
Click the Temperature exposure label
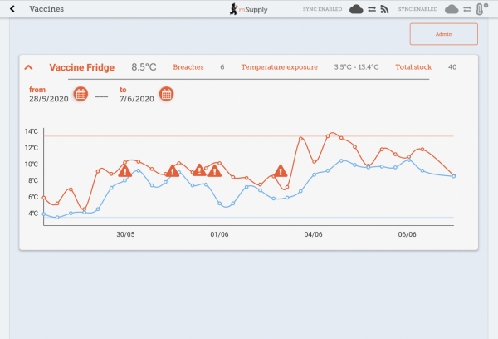click(279, 67)
